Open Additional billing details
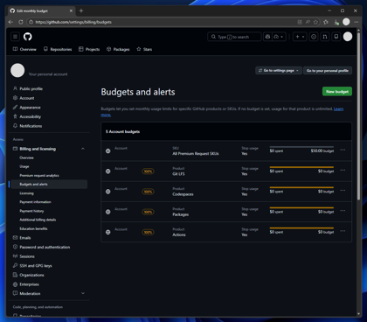 pyautogui.click(x=38, y=220)
